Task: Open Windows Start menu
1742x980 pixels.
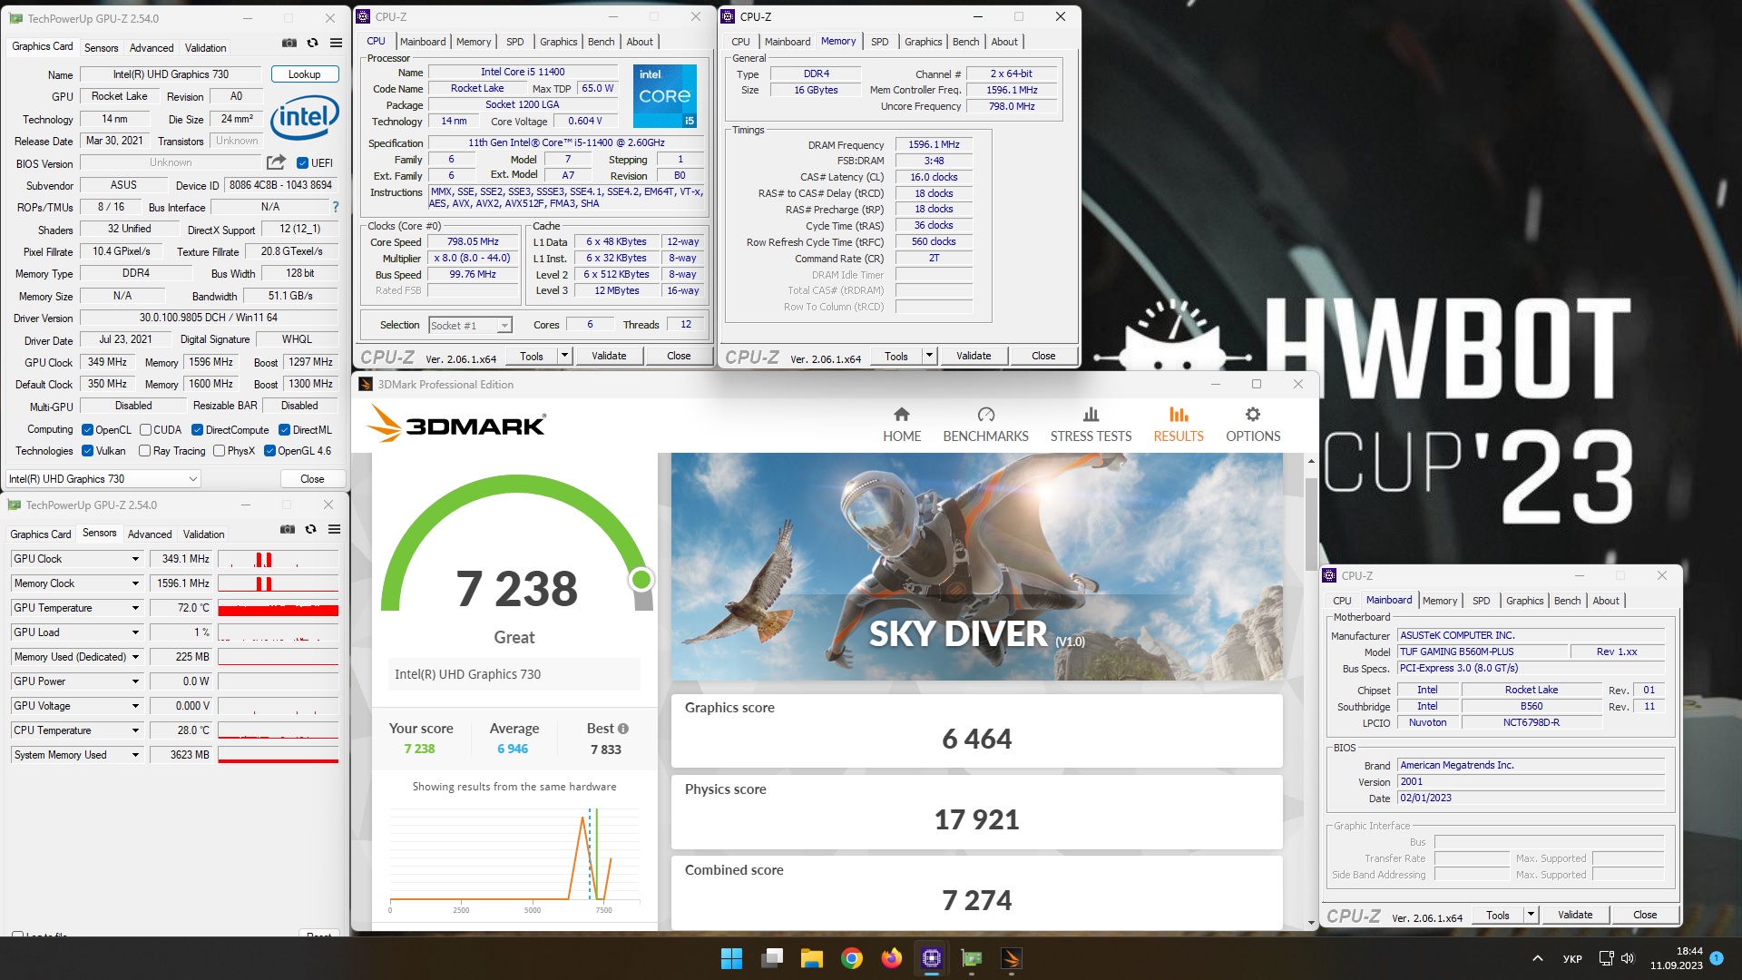Action: [x=731, y=958]
